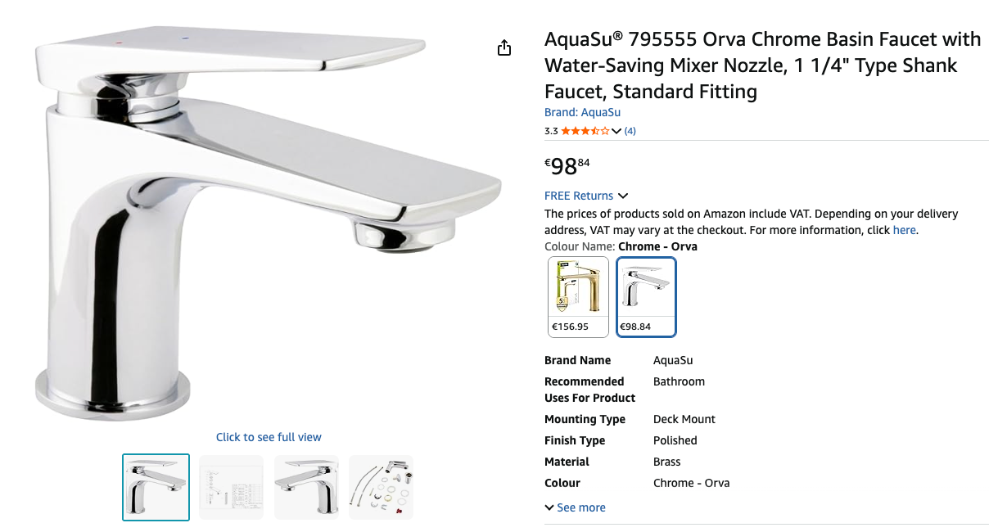The width and height of the screenshot is (998, 532).
Task: View the third thumbnail of the faucet
Action: tap(306, 487)
